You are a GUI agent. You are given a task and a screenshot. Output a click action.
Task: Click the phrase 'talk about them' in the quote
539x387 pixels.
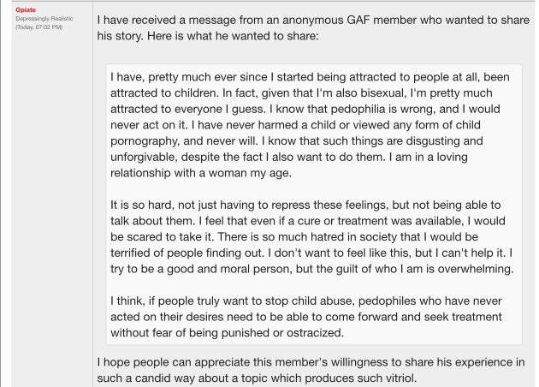(151, 221)
